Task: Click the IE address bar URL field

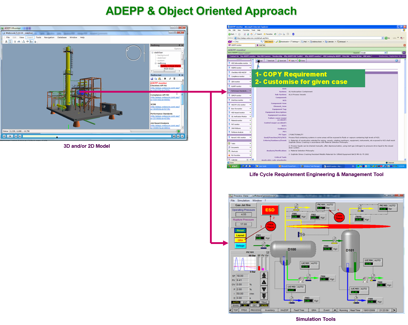Action: pyautogui.click(x=309, y=38)
